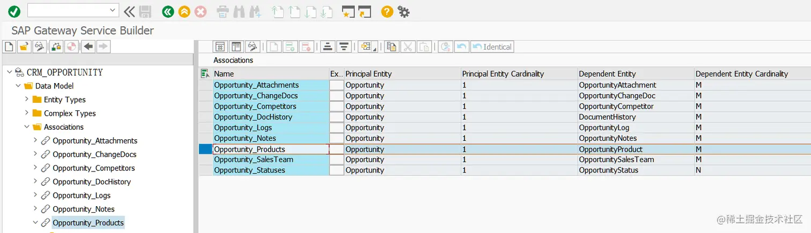Click the layout panel icon in the grid toolbar
The width and height of the screenshot is (811, 233).
(237, 47)
